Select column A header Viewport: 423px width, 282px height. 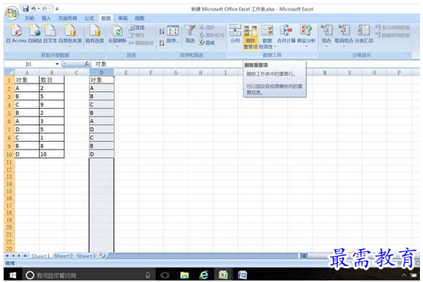tap(27, 73)
